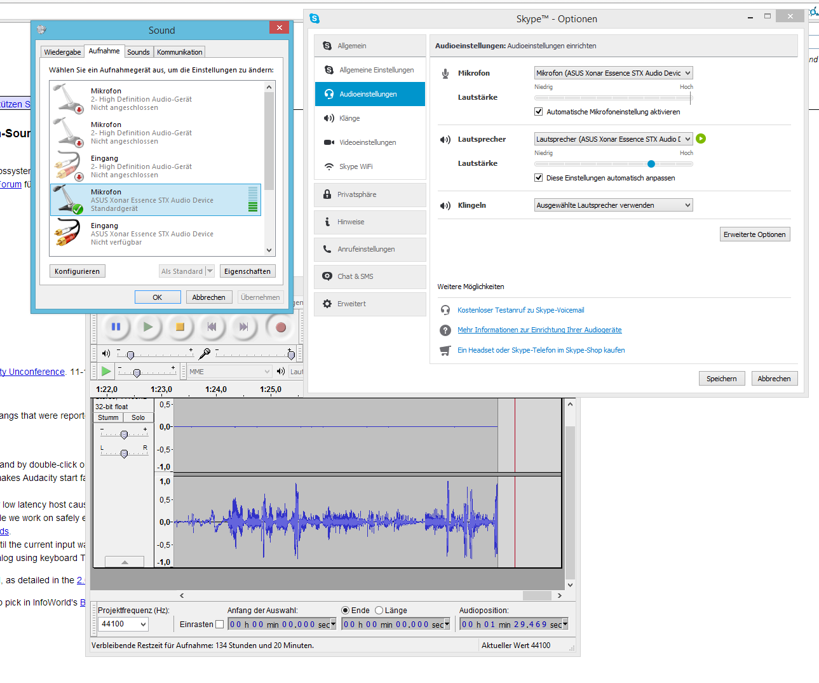Open Kostenloser Testanruf zu Skype-Voicemail link
Screen dimensions: 819x683
coord(520,310)
